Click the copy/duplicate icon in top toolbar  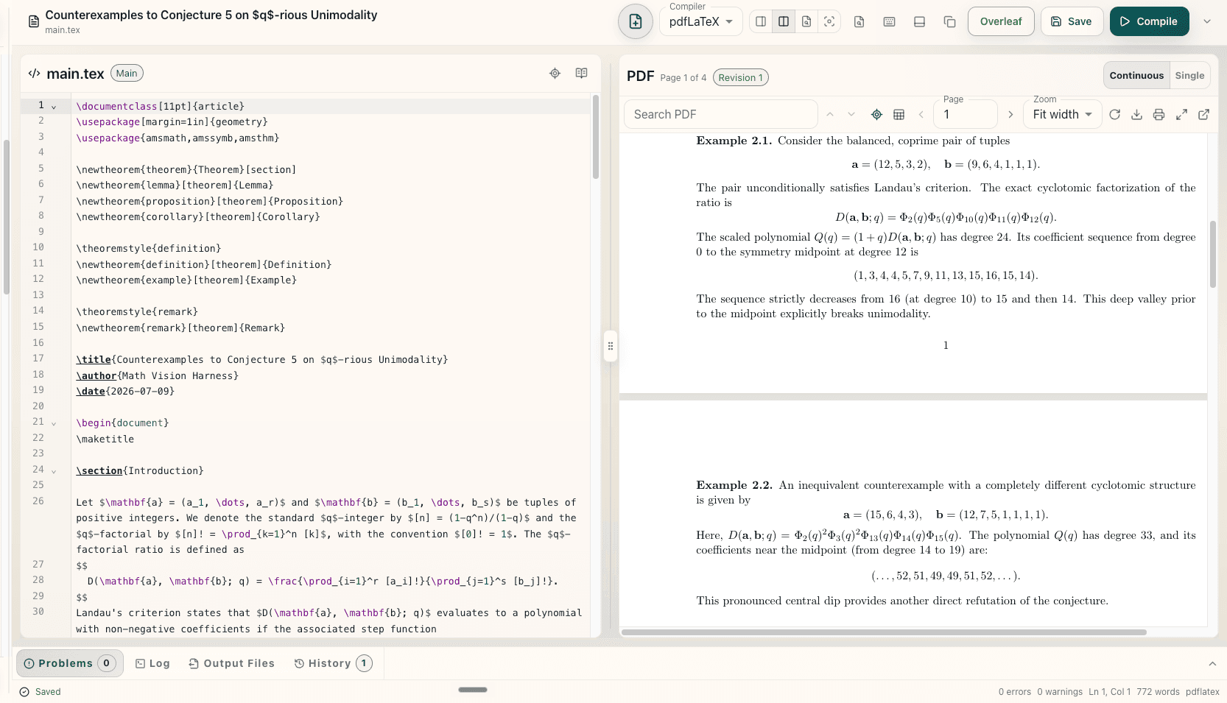pyautogui.click(x=949, y=21)
